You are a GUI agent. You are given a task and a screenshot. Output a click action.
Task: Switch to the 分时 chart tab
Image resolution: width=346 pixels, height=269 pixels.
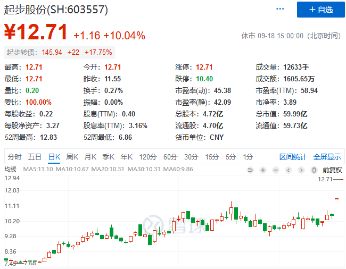click(x=14, y=157)
